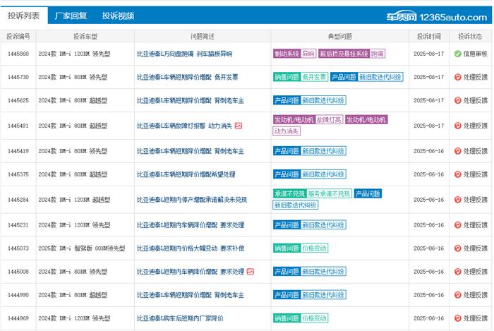Click date 2025-06-17 in row 1445860
This screenshot has height=331, width=494.
pos(429,54)
